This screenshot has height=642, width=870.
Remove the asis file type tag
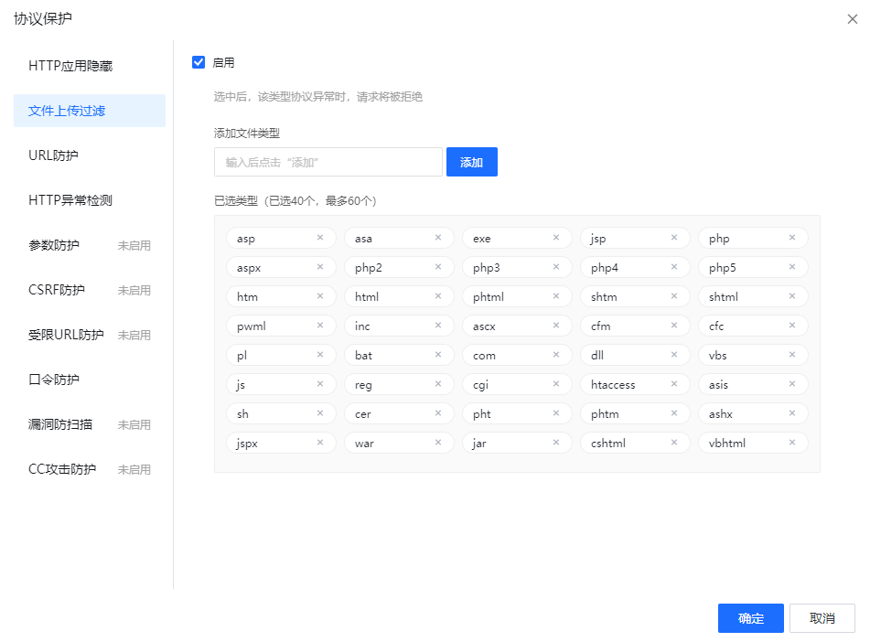(792, 384)
